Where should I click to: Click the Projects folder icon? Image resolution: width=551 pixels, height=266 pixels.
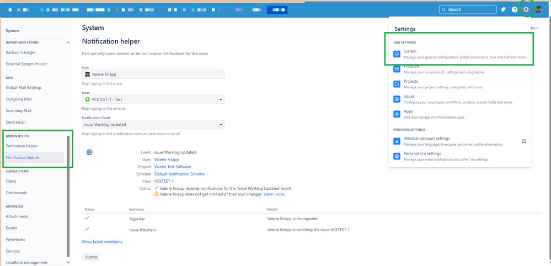pos(397,84)
